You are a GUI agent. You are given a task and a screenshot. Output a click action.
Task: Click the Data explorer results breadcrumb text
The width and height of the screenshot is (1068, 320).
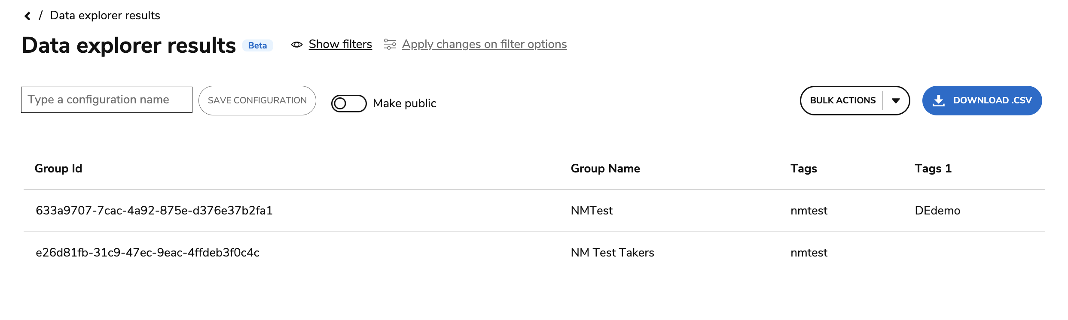pyautogui.click(x=105, y=15)
